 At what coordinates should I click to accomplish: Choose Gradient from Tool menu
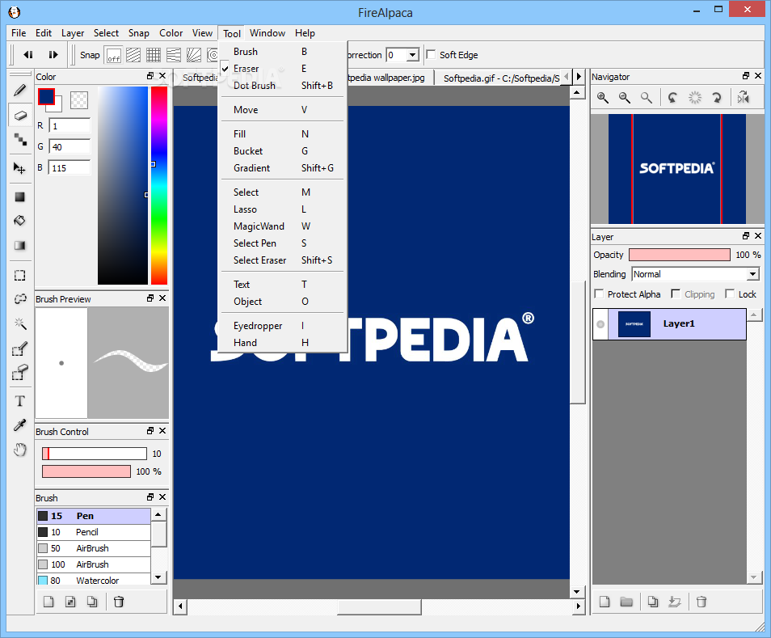[282, 168]
